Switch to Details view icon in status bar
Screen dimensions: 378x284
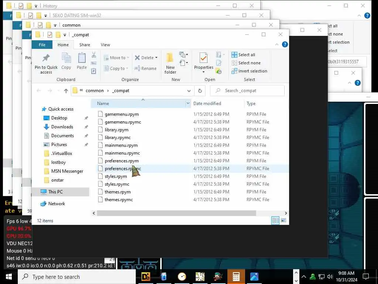click(x=275, y=220)
